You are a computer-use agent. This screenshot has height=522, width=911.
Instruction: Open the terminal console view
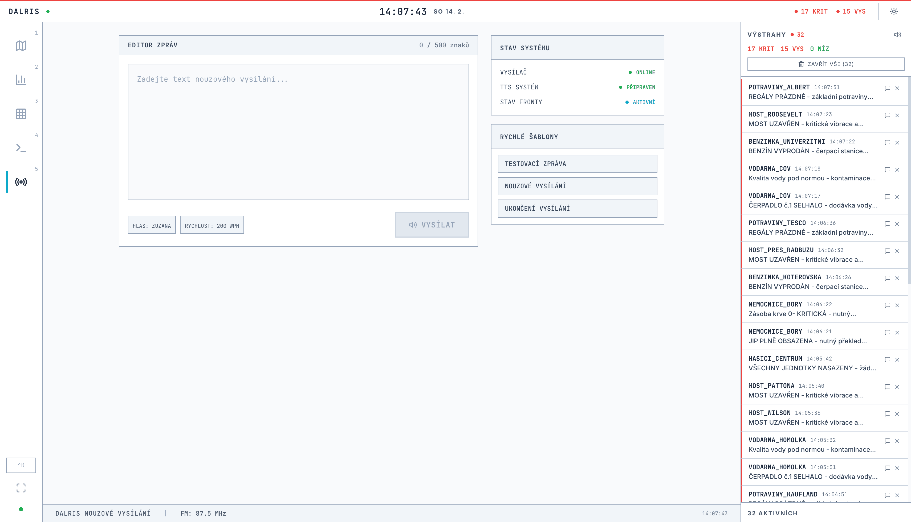coord(21,148)
